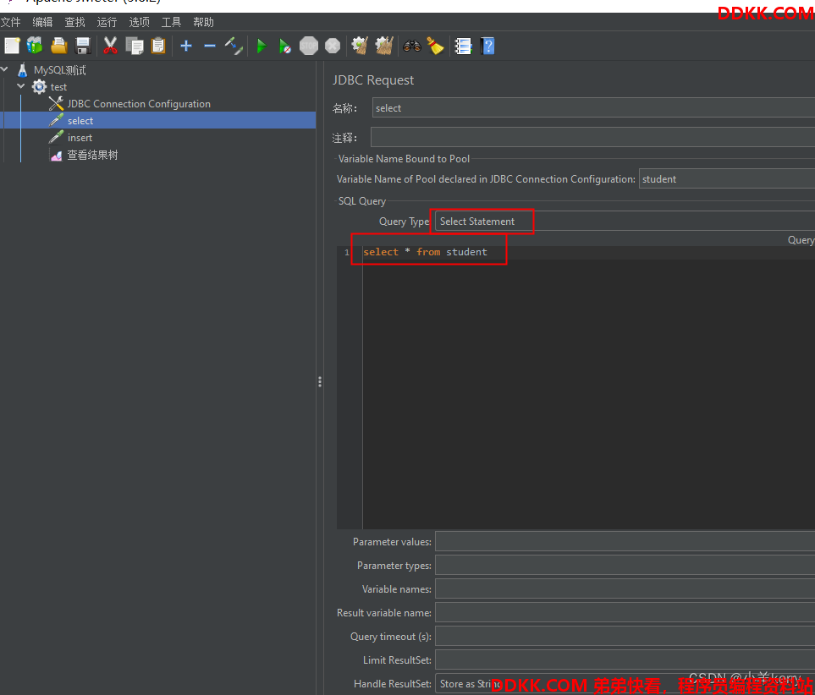Collapse all nodes with minus icon
Image resolution: width=815 pixels, height=695 pixels.
(x=210, y=46)
